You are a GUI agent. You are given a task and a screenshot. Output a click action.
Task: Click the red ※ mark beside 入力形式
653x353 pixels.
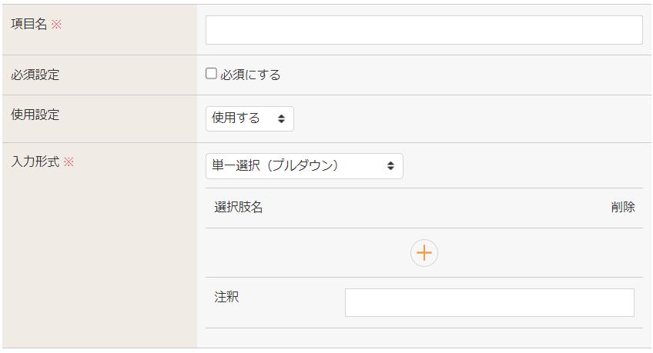point(69,162)
